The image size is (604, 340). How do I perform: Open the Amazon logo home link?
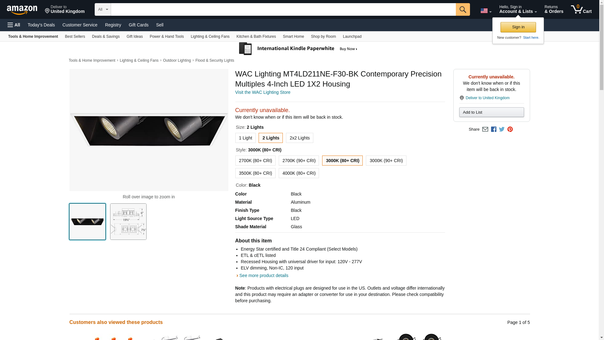pos(22,10)
